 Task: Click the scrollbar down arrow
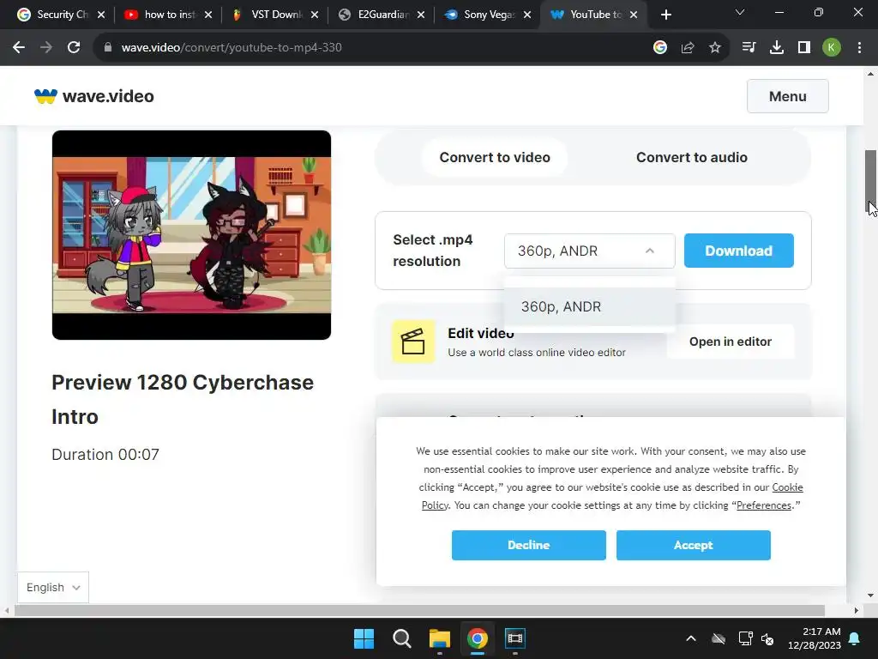coord(870,596)
